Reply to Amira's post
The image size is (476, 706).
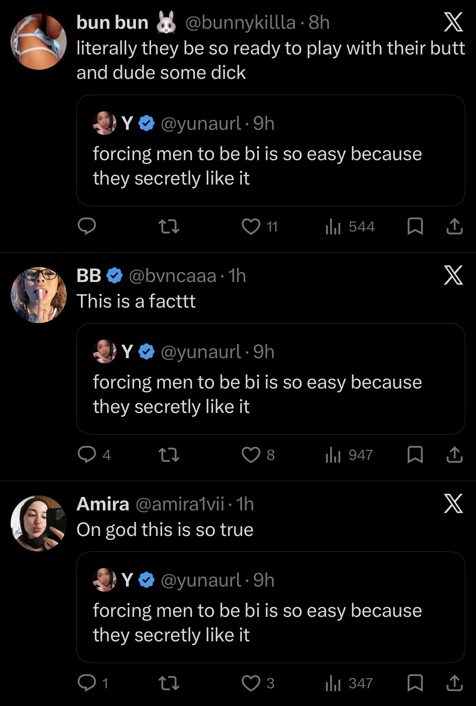(x=87, y=683)
